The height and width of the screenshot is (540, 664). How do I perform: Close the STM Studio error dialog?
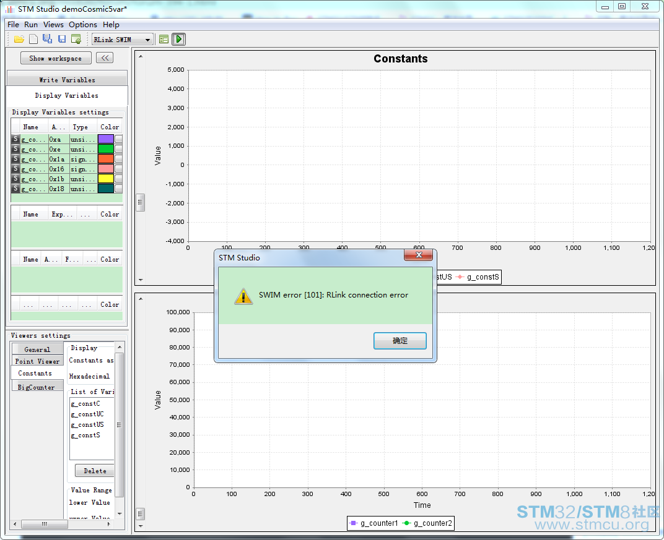(x=418, y=255)
